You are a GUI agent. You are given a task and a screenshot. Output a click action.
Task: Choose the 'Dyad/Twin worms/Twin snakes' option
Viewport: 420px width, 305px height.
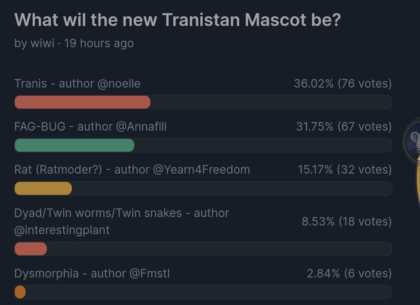point(98,213)
